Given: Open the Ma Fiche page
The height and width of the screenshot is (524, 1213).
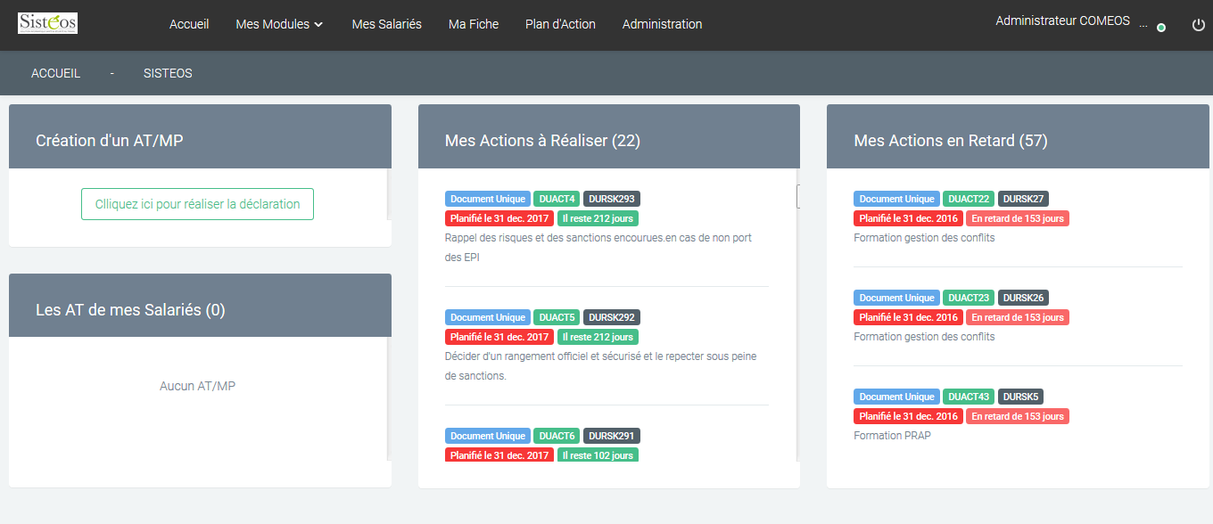Looking at the screenshot, I should click(x=474, y=24).
